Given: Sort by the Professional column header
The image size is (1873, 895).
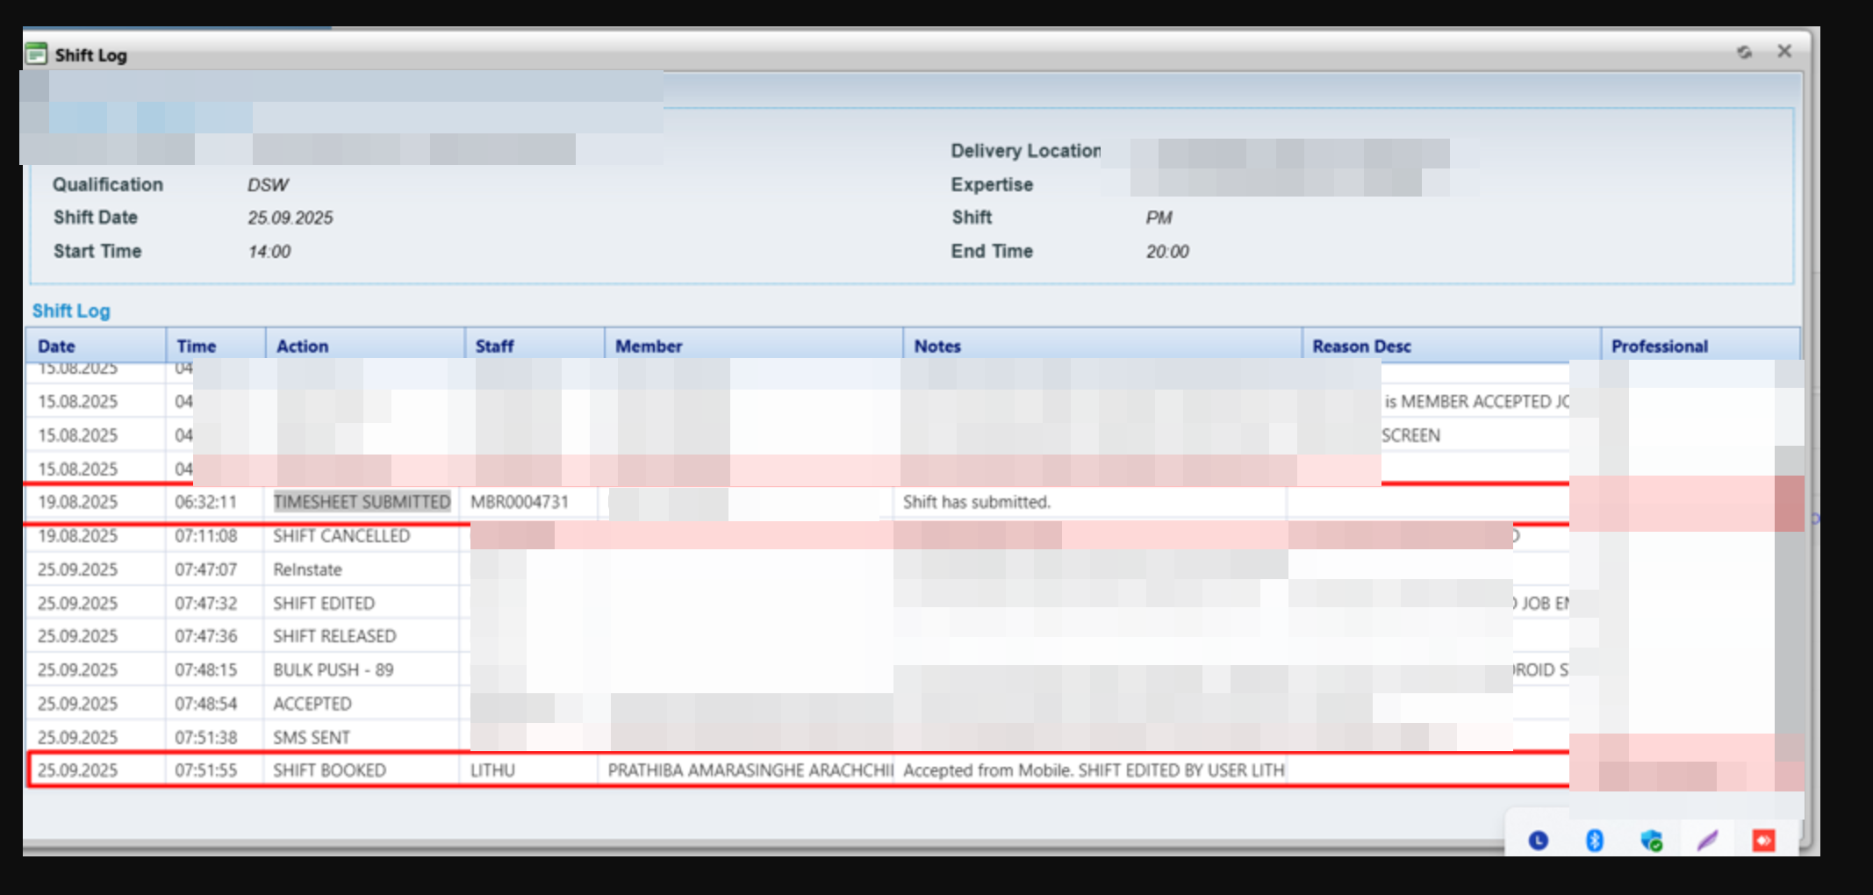Looking at the screenshot, I should coord(1701,346).
